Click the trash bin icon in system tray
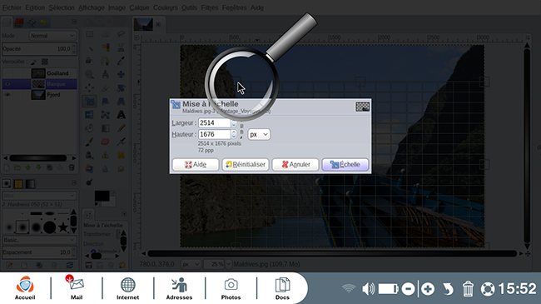This screenshot has width=541, height=304. coord(468,289)
